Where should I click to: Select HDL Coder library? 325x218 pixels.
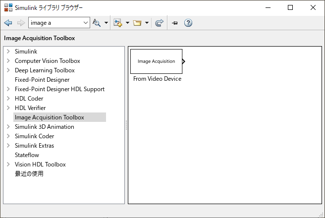tap(29, 99)
